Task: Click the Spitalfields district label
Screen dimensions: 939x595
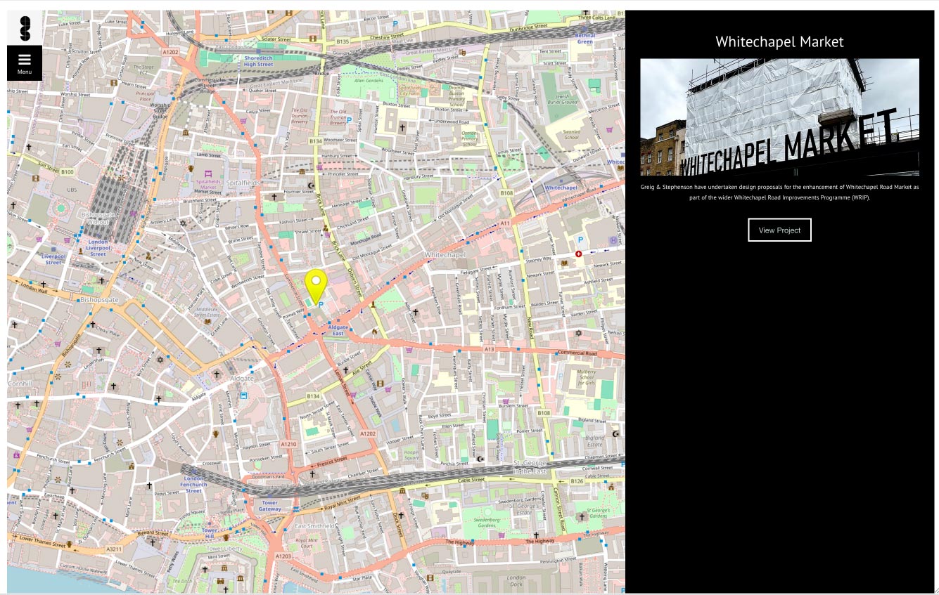Action: [243, 183]
